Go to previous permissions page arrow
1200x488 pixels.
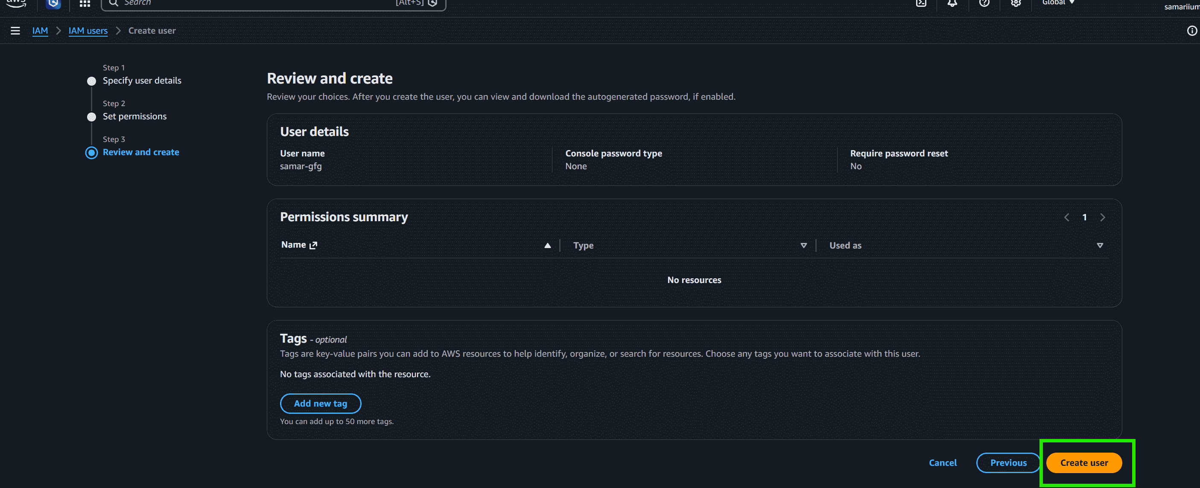click(x=1066, y=217)
